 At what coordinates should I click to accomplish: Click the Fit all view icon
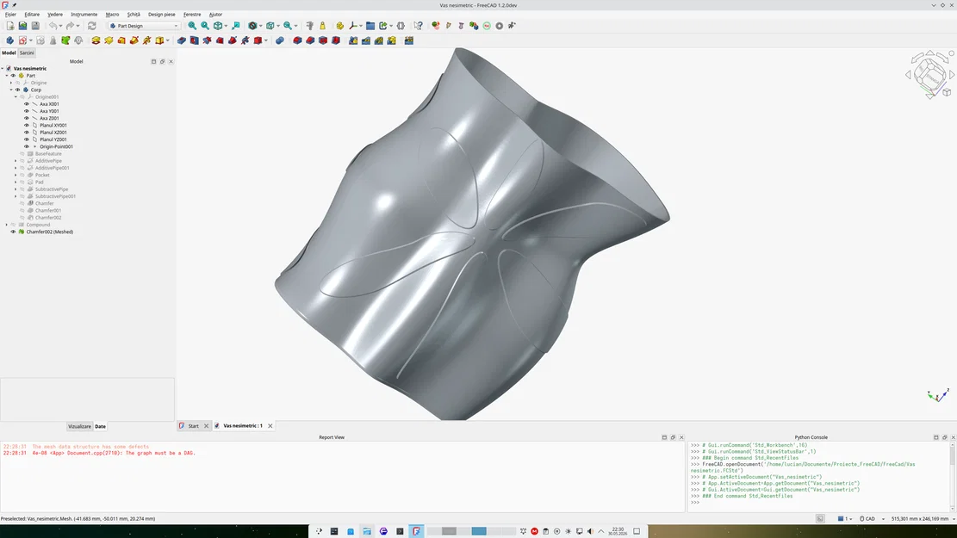click(x=192, y=26)
